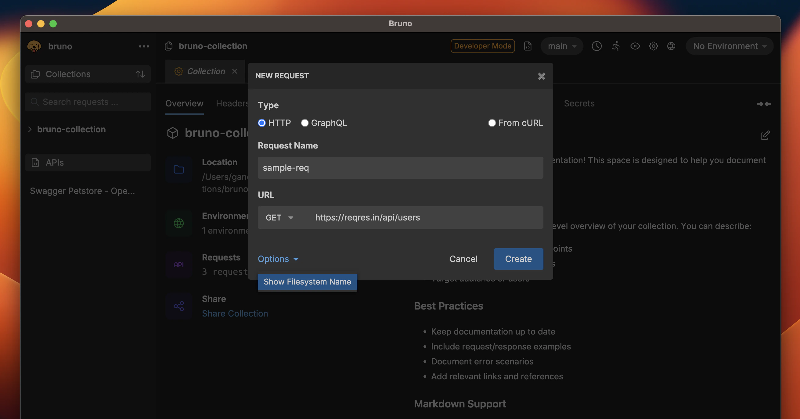The width and height of the screenshot is (800, 419).
Task: Open the No Environment selector
Action: coord(729,46)
